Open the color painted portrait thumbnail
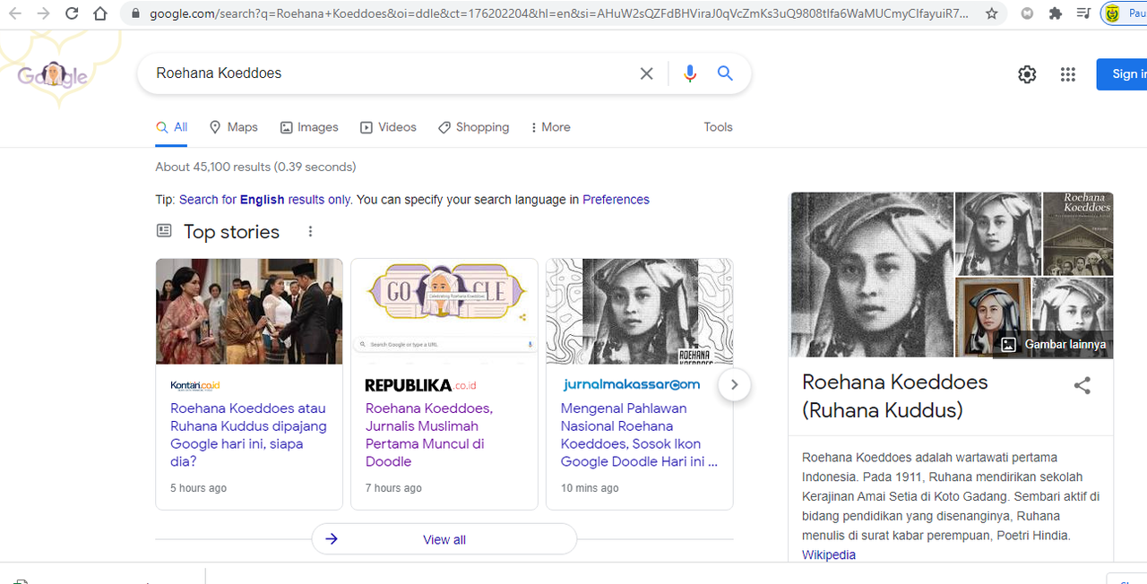Viewport: 1147px width, 584px height. point(993,317)
